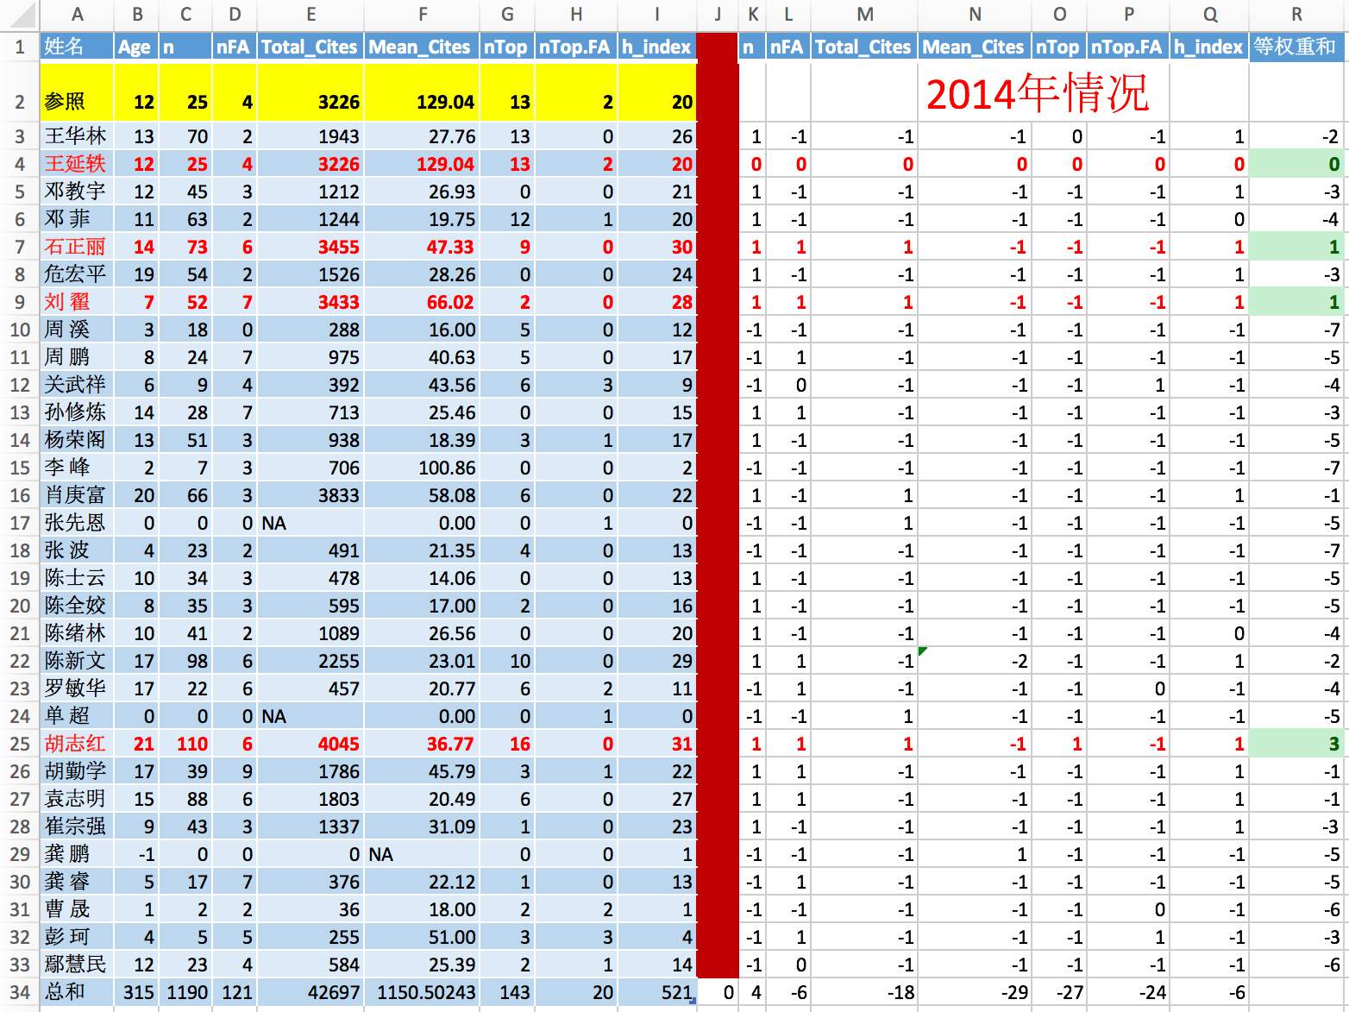Select column E header
The width and height of the screenshot is (1349, 1012).
coord(311,15)
